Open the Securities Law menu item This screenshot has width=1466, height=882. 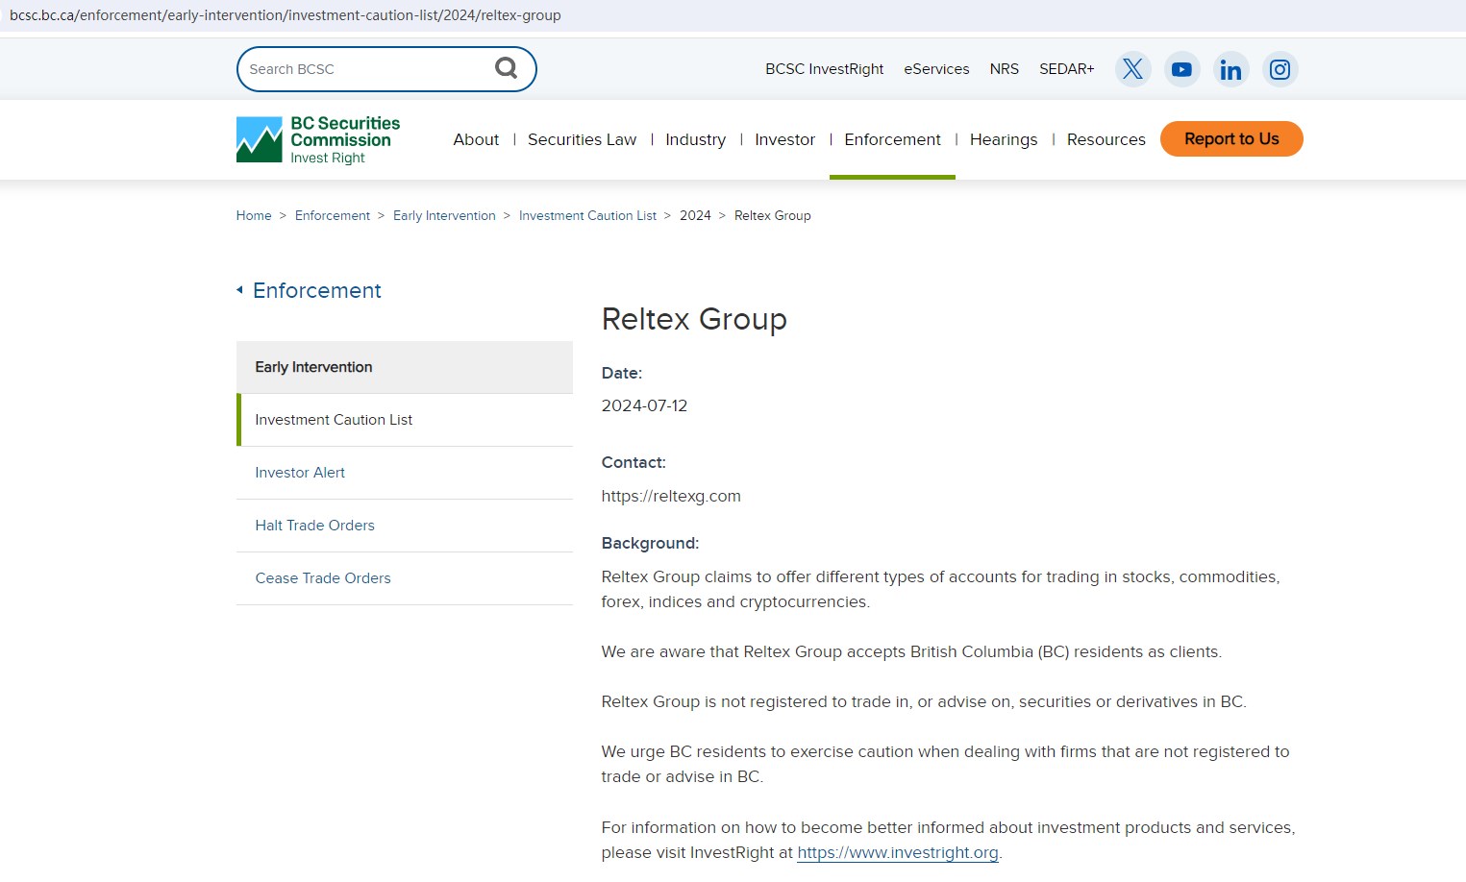[582, 139]
